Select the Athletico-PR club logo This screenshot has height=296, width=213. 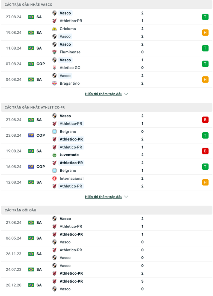click(x=54, y=21)
